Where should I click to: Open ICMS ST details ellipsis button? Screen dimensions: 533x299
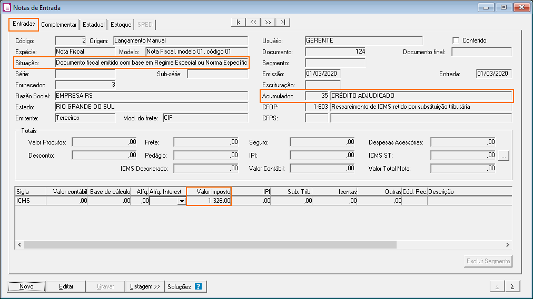504,155
